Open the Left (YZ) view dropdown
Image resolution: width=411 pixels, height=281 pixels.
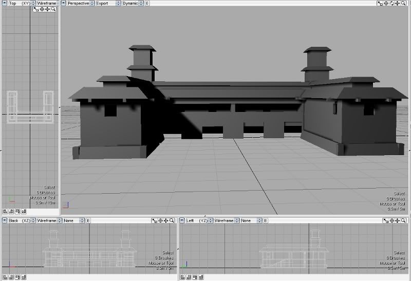pyautogui.click(x=198, y=220)
